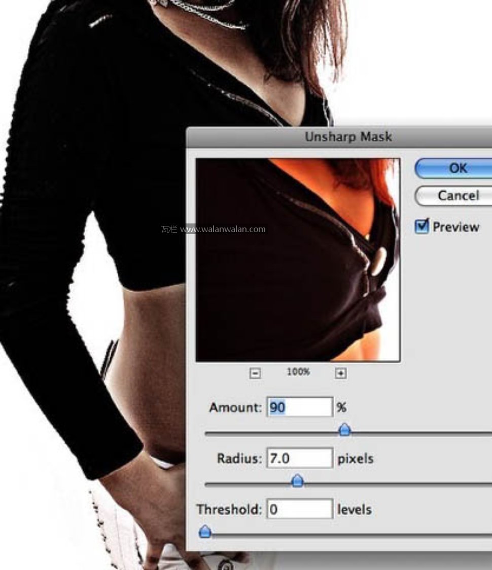Click the Radius slider handle
The height and width of the screenshot is (570, 492).
(298, 480)
